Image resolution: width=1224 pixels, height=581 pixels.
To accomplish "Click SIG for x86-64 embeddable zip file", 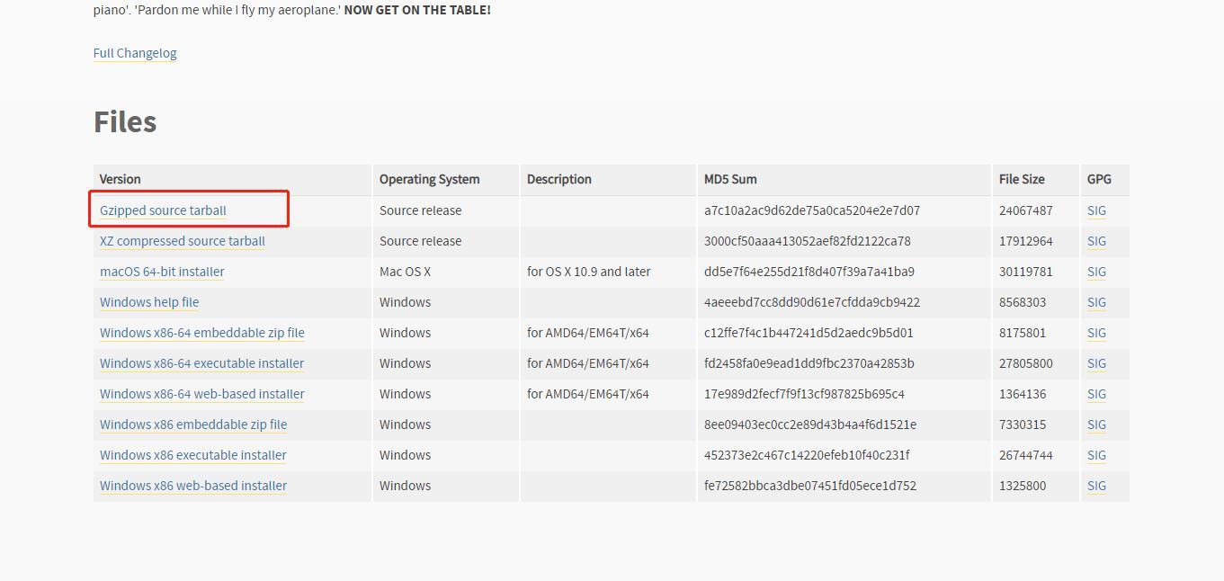I will pyautogui.click(x=1096, y=333).
